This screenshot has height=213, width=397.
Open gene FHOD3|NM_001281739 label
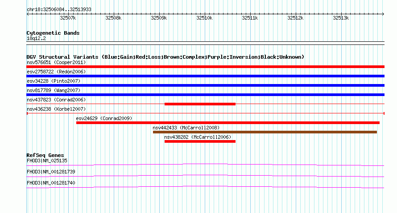(x=51, y=172)
